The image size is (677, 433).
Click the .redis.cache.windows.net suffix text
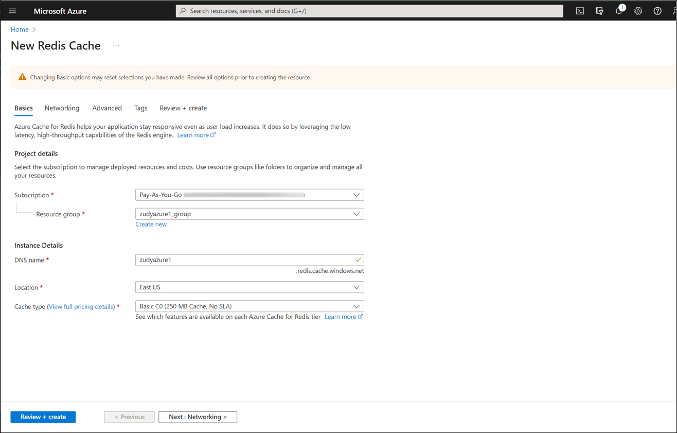pos(330,271)
